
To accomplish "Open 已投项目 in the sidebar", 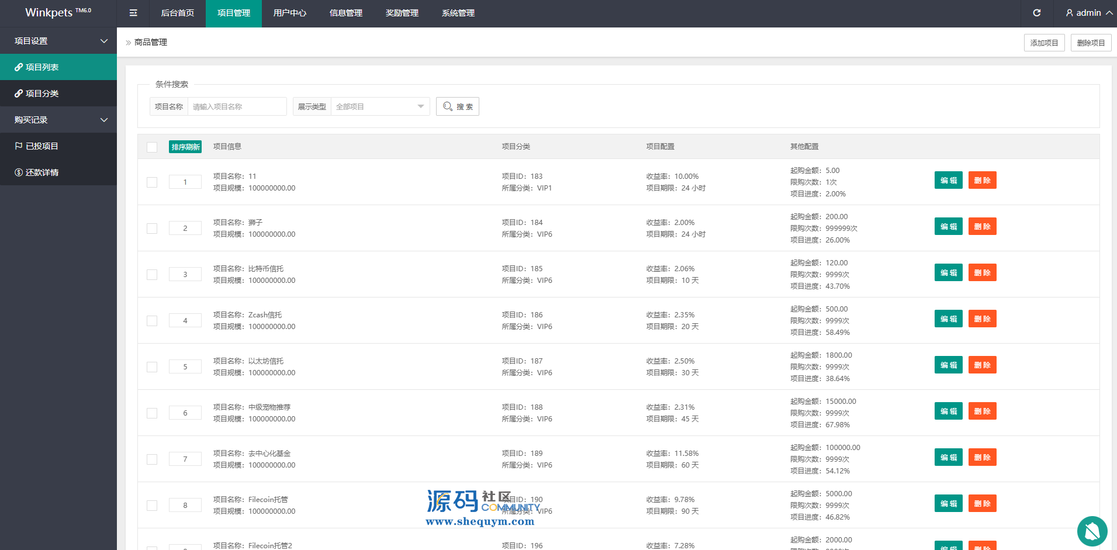I will point(58,146).
